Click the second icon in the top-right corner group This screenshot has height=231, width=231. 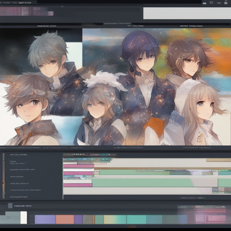click(x=212, y=3)
